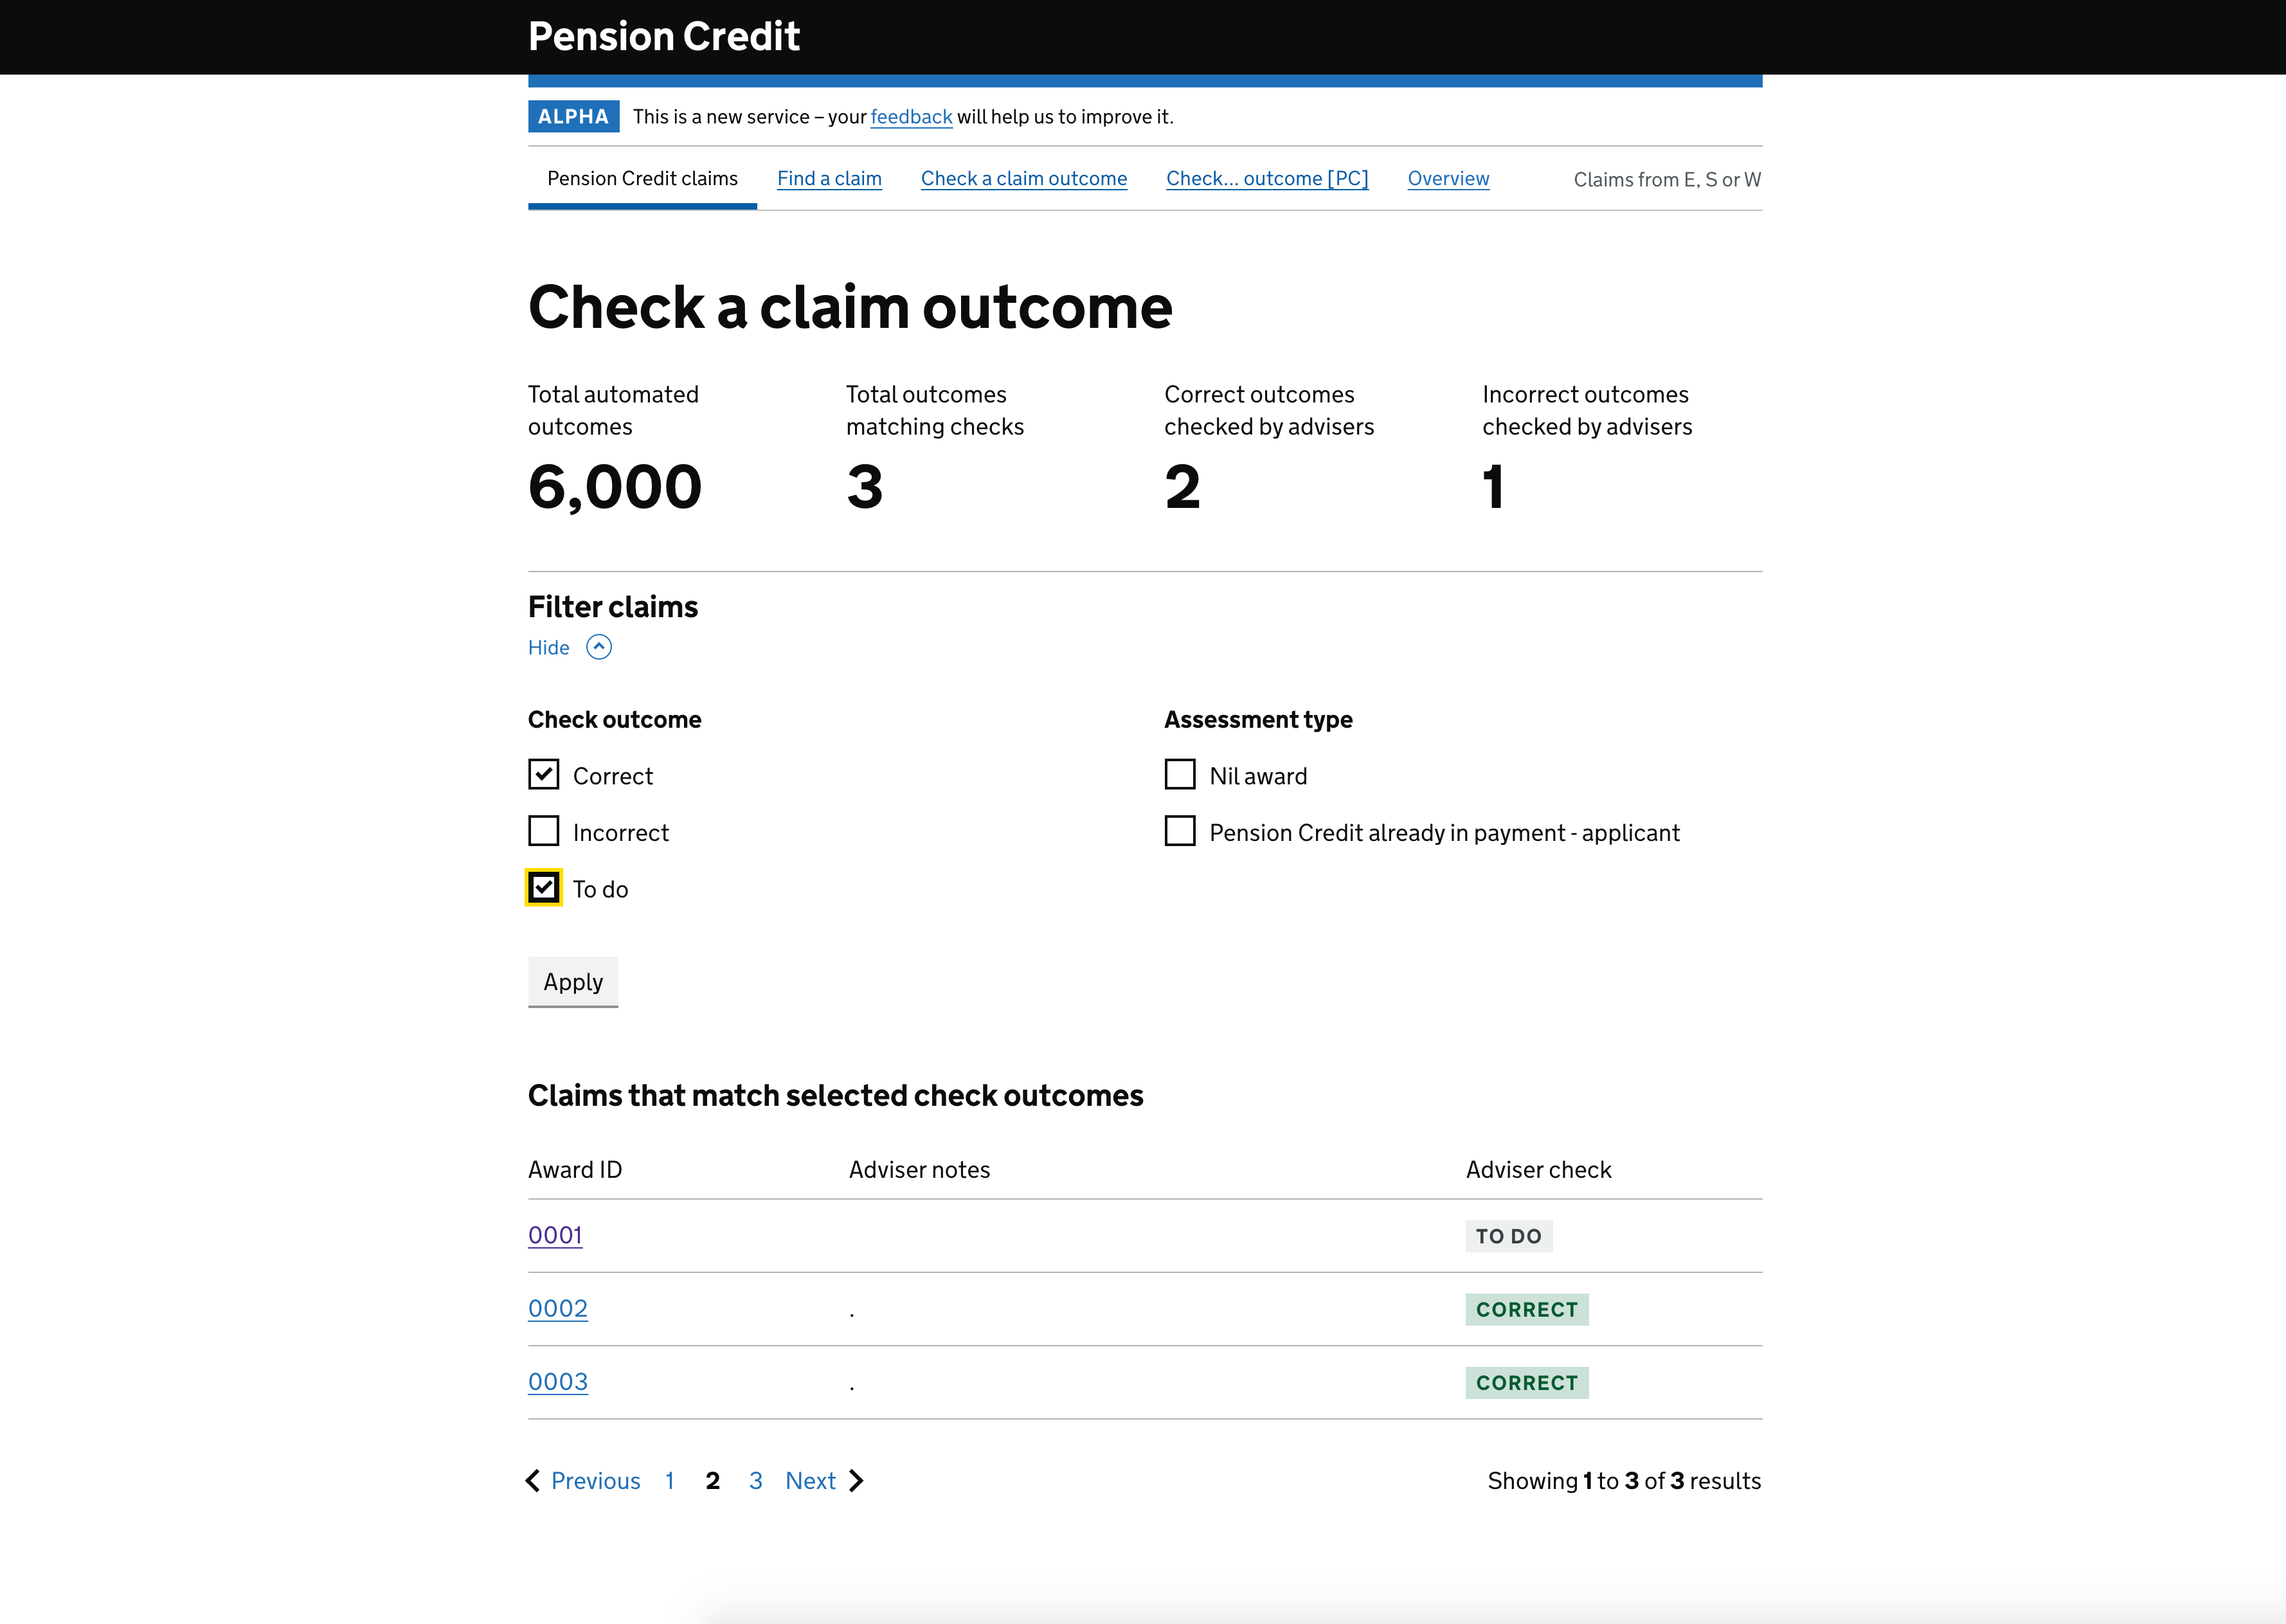Screen dimensions: 2286x1624
Task: Open the Pension Credit claims tab
Action: click(x=642, y=178)
